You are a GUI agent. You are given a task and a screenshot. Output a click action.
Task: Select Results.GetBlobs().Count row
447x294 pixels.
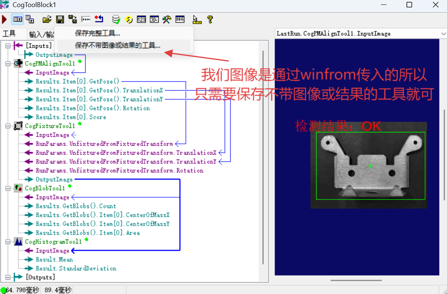76,206
